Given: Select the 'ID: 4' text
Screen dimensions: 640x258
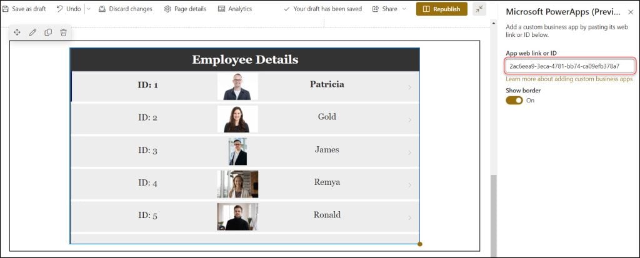Looking at the screenshot, I should (x=147, y=183).
